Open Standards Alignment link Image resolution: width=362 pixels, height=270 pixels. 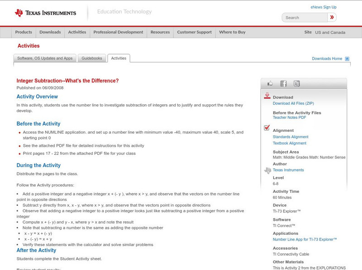click(x=291, y=137)
